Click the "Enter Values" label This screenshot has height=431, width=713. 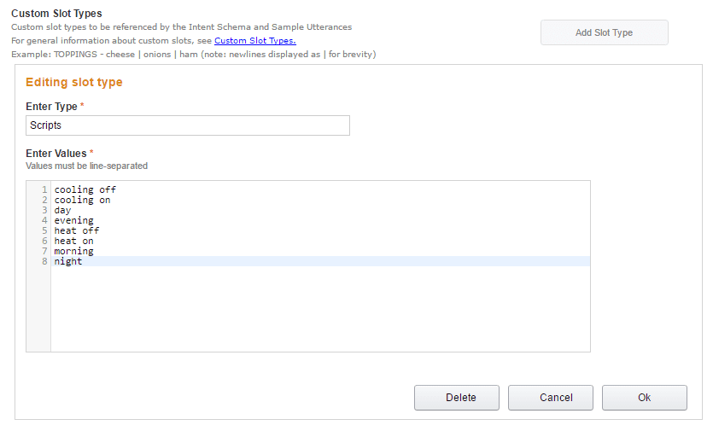[x=56, y=154]
